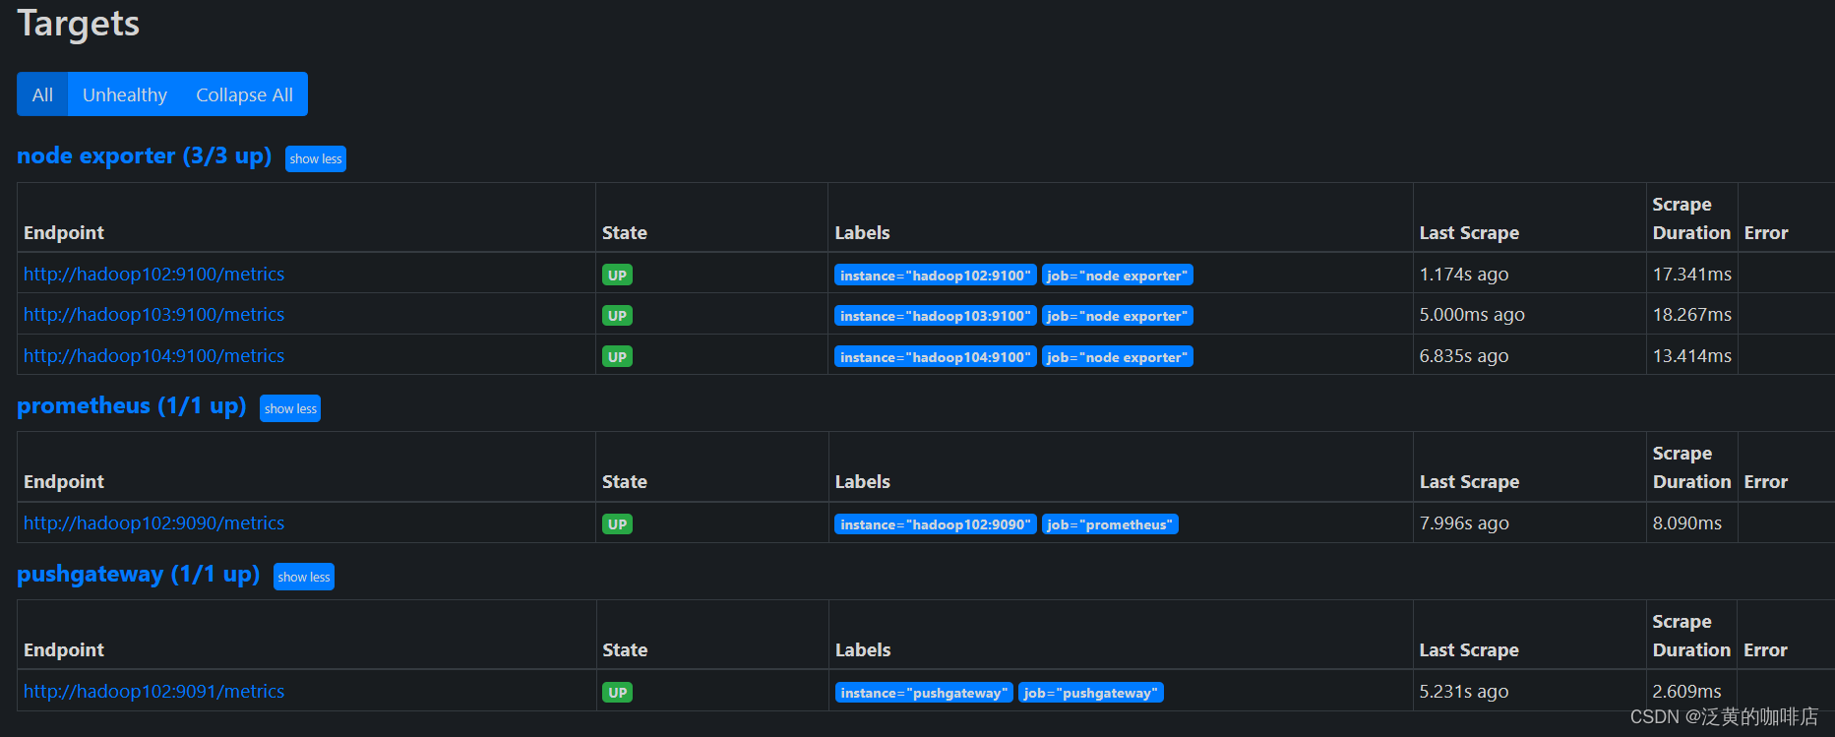
Task: Click UP badge for hadoop102:9091
Action: [x=617, y=693]
